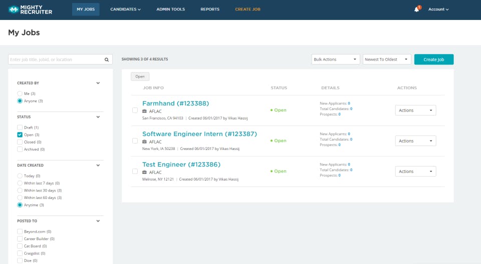
Task: Click 'Showing 3 of 4 results' text
Action: click(145, 59)
